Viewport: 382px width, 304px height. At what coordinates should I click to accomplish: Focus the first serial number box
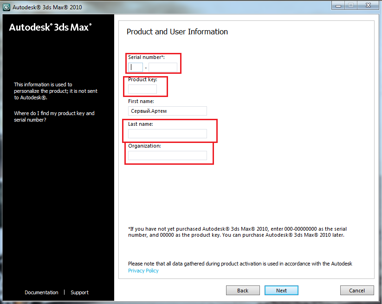[136, 67]
